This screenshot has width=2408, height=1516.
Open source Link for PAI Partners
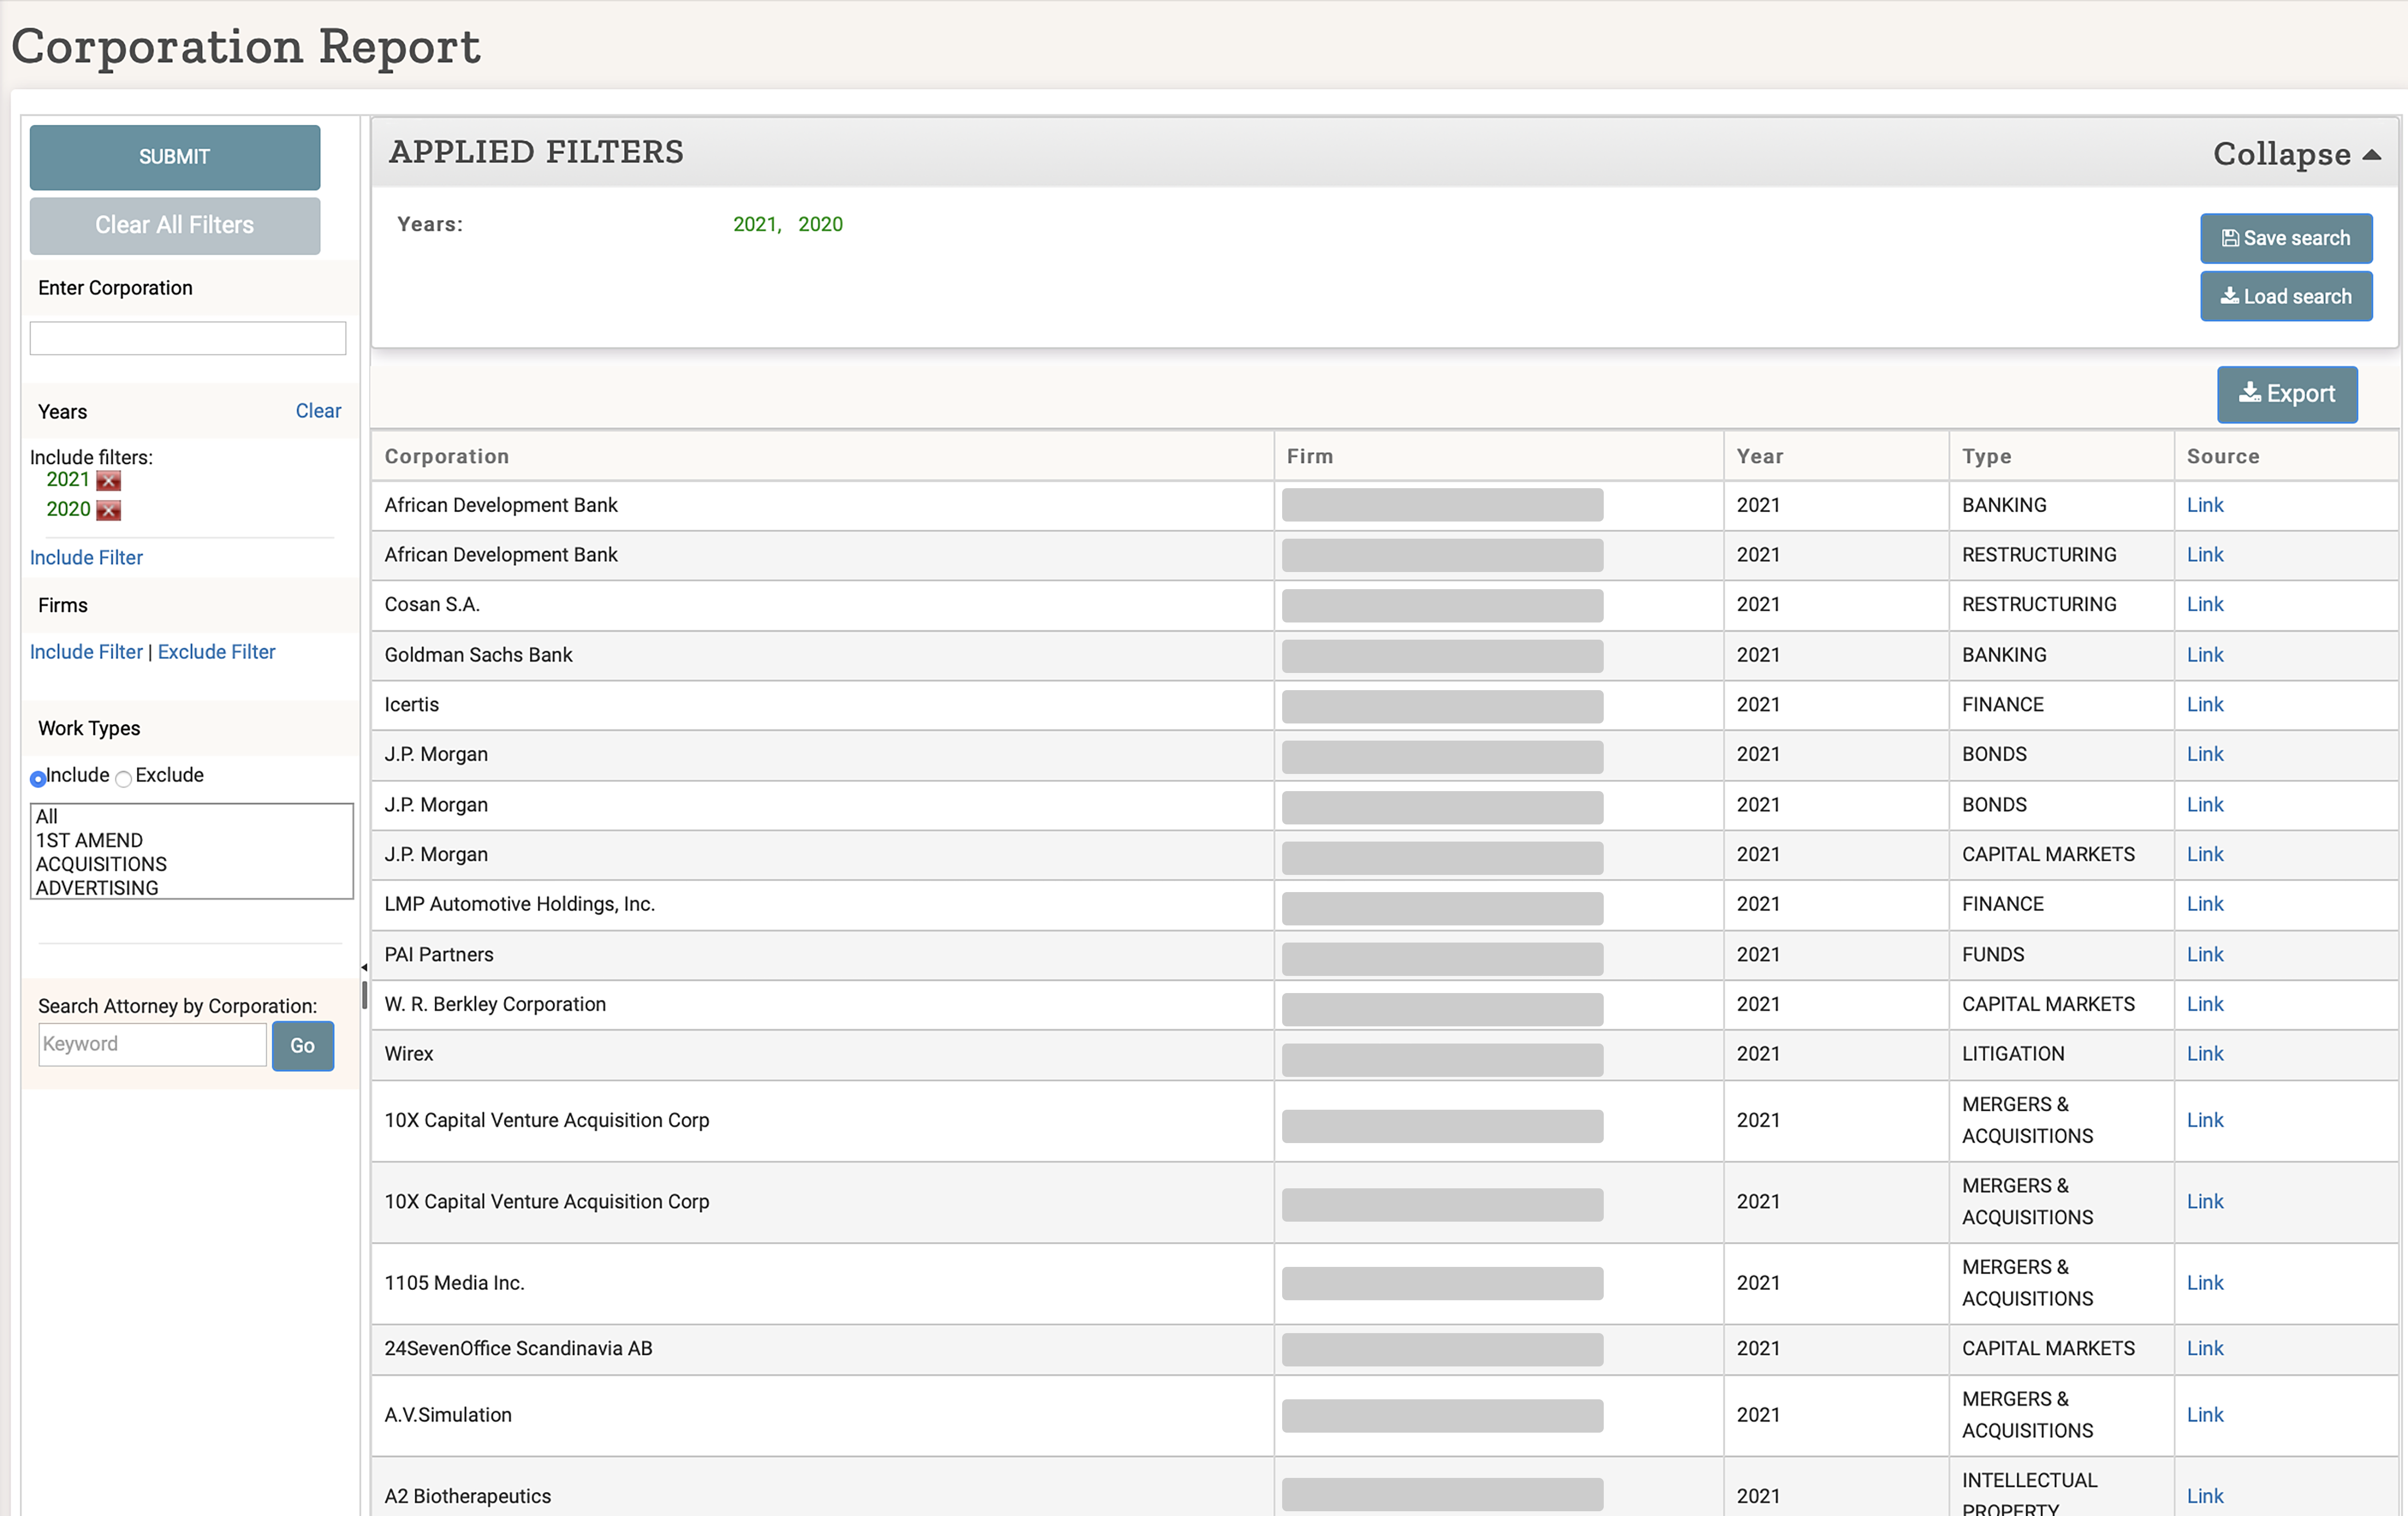pos(2205,954)
